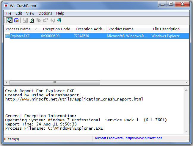Viewport: 193px width, 146px height.
Task: Click the "0 item(s)" status bar text
Action: click(11, 139)
